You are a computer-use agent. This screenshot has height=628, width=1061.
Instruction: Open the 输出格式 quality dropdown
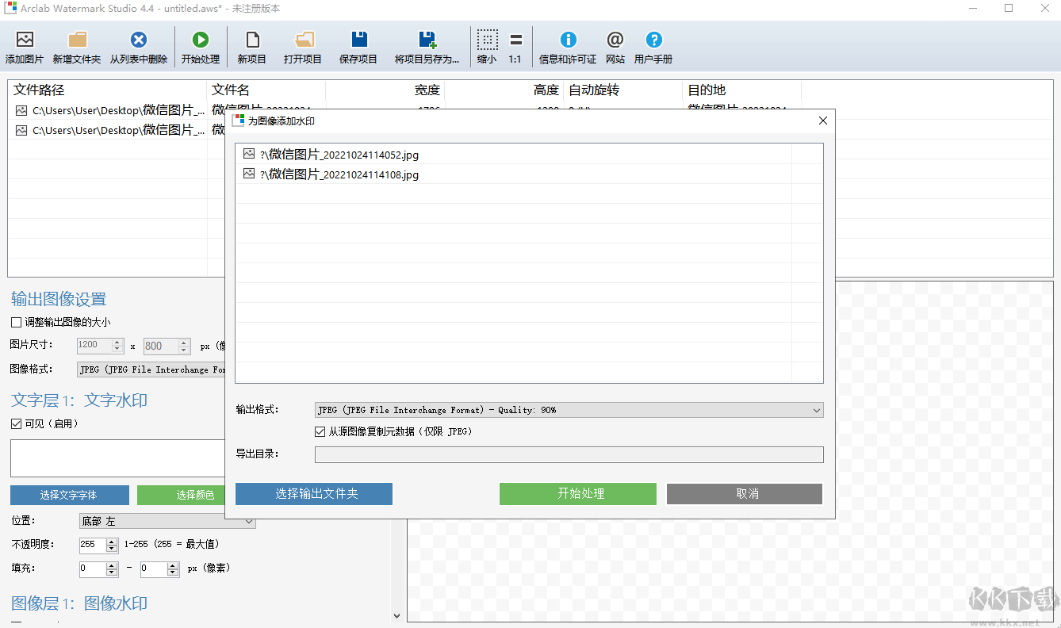(816, 410)
